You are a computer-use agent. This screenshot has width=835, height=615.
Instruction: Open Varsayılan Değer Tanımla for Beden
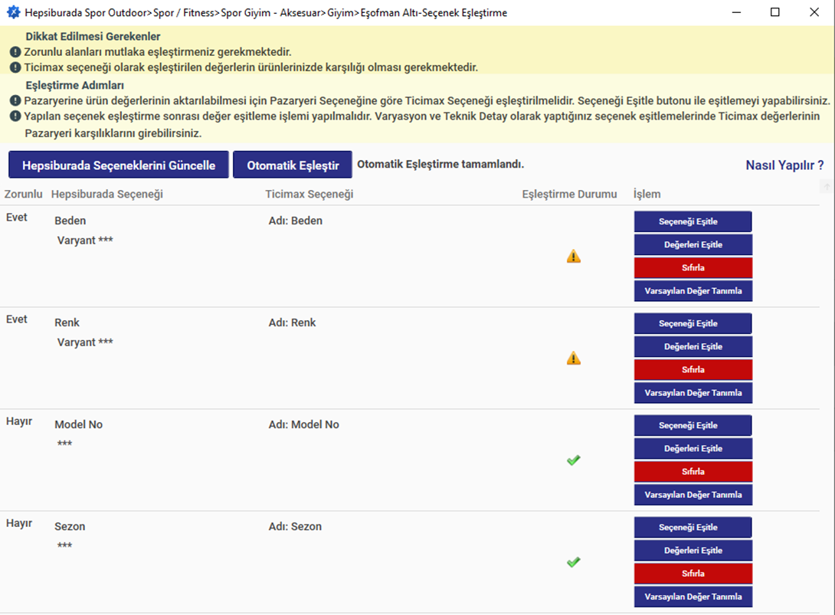(693, 291)
